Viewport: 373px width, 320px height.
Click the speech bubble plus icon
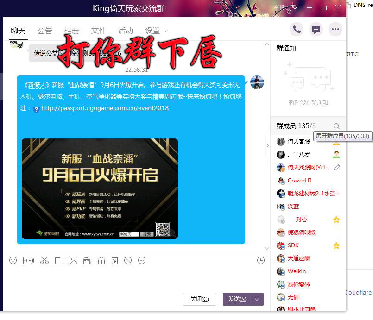click(x=316, y=30)
